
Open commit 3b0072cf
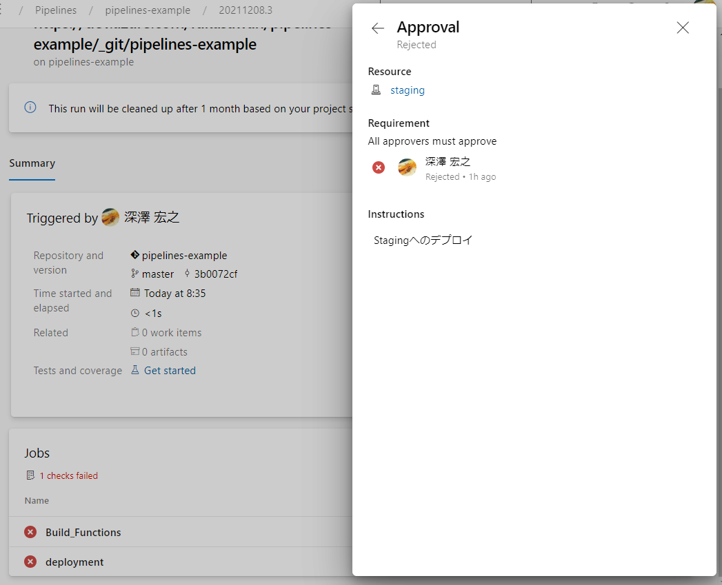pos(215,274)
